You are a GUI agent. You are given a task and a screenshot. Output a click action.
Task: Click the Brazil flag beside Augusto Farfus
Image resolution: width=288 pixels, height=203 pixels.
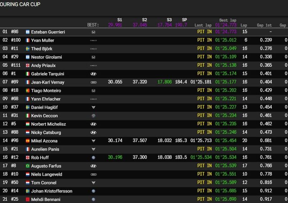click(x=27, y=166)
